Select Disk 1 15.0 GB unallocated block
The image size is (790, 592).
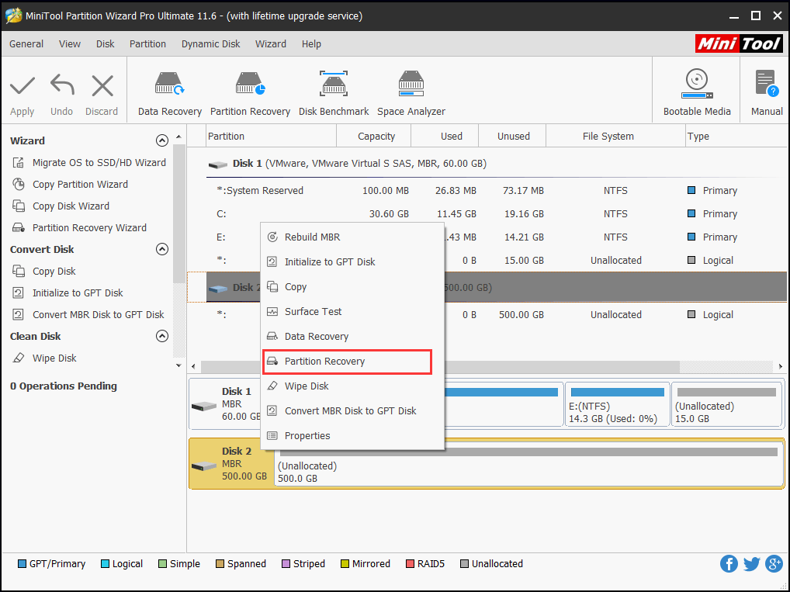pos(726,404)
